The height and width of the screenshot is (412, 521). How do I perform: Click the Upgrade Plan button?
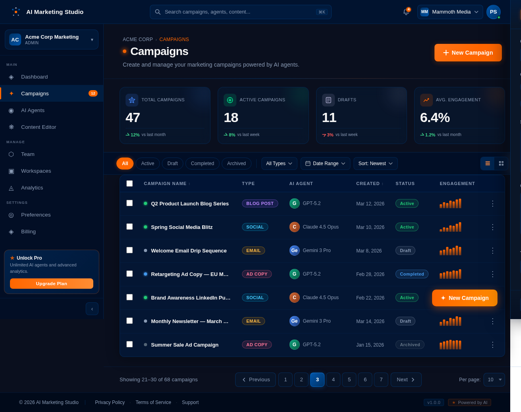tap(51, 284)
